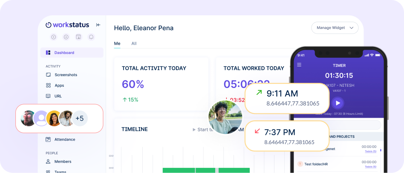Screen dimensions: 404x173
Task: Switch to the All tab
Action: 134,43
